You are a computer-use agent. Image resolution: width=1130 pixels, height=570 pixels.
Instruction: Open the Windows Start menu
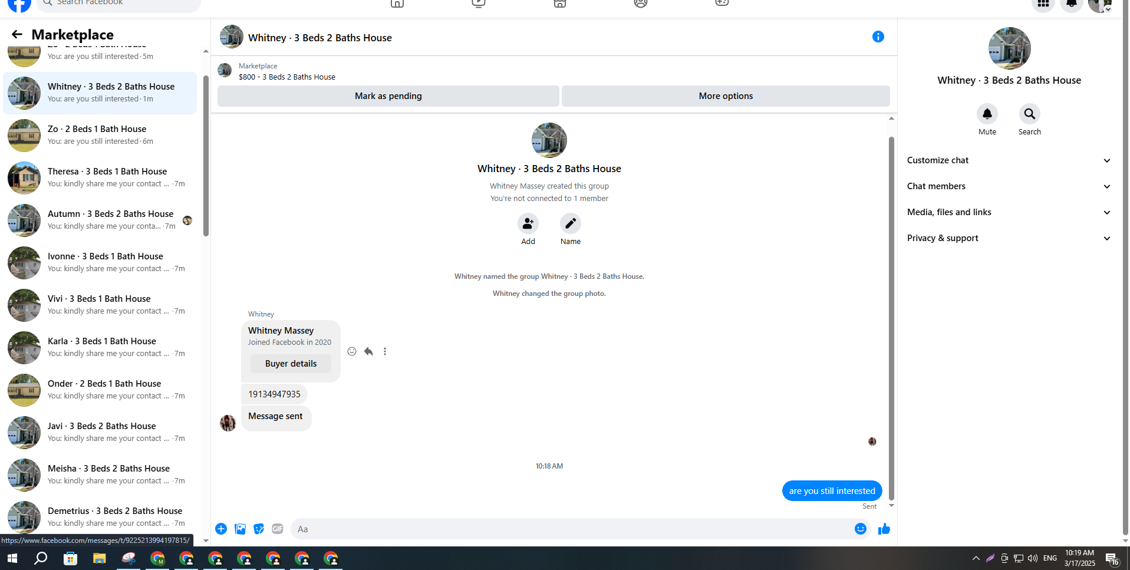[12, 558]
